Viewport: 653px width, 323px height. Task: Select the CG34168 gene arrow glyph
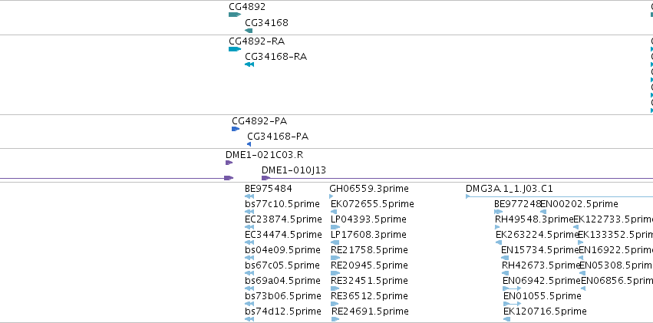[x=249, y=31]
